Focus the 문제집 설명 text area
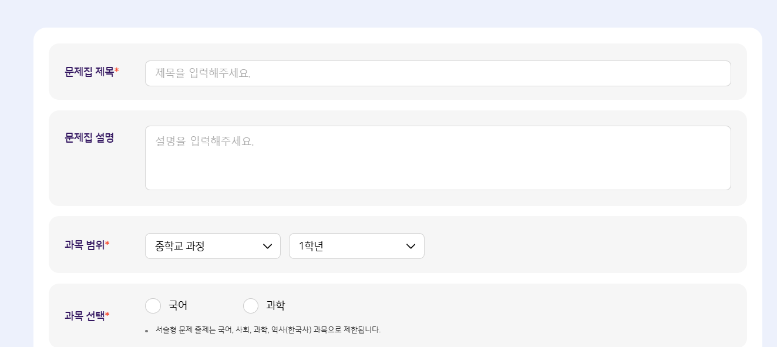 pyautogui.click(x=438, y=158)
